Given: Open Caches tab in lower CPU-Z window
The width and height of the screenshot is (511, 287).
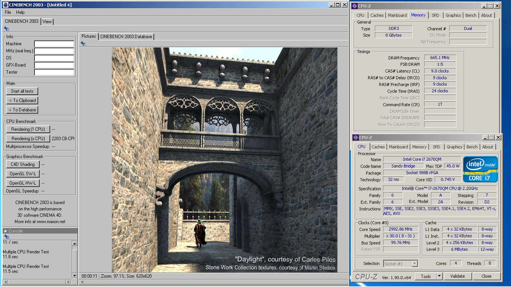Looking at the screenshot, I should (378, 147).
